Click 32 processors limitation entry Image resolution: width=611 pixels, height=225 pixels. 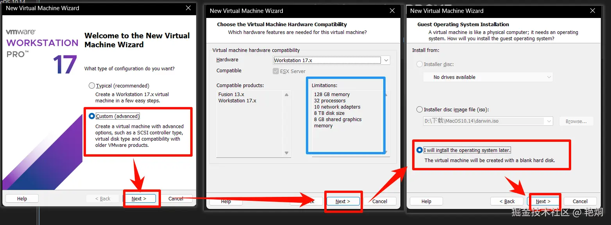pos(330,100)
